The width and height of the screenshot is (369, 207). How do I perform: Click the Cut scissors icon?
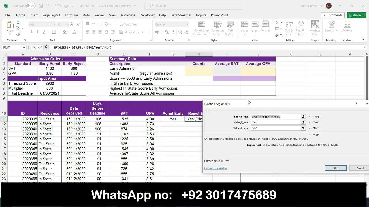18,23
